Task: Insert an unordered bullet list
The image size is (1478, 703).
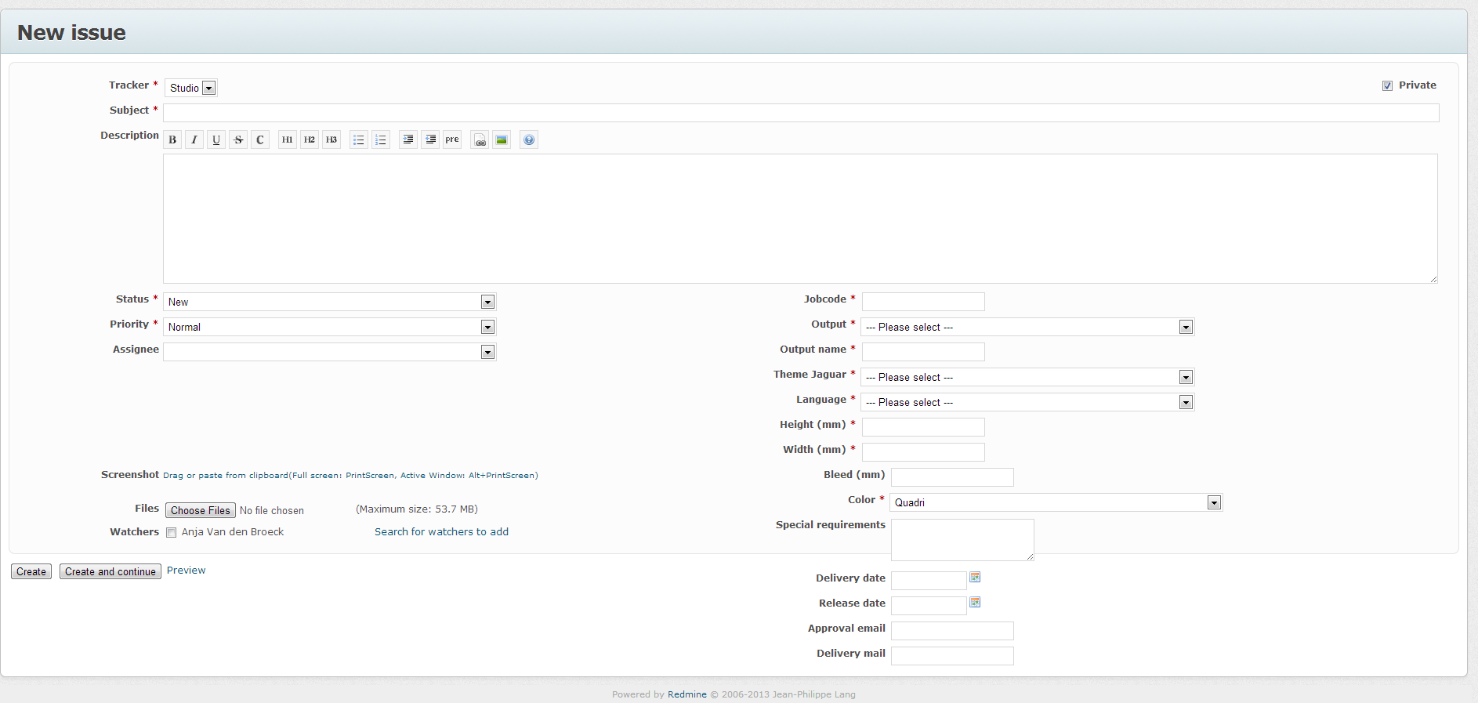Action: click(358, 140)
